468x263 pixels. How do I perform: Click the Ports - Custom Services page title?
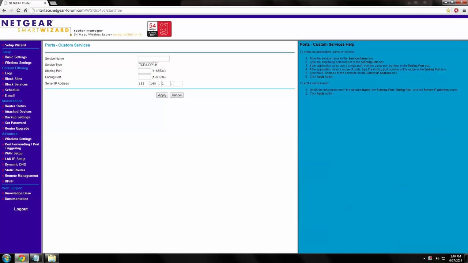pyautogui.click(x=67, y=45)
